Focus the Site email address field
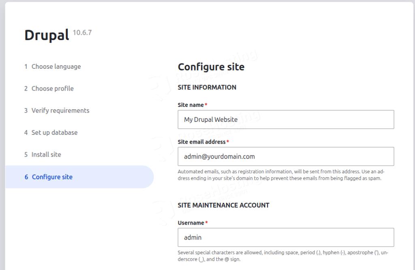Screen dimensions: 415x270 pos(286,156)
